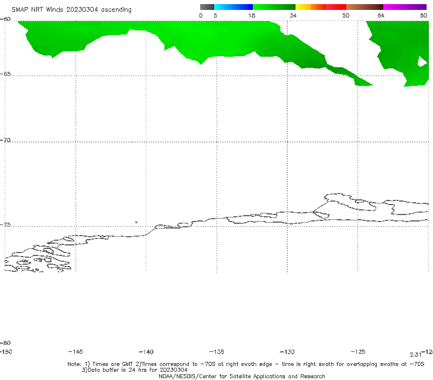Click the latitude label '-70'
This screenshot has width=433, height=380.
[5, 140]
